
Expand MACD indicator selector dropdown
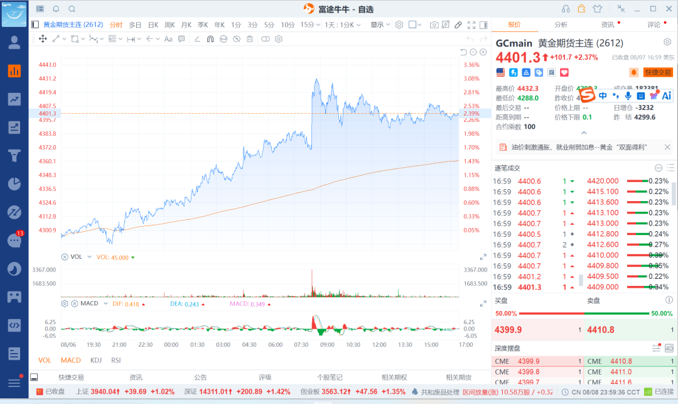[105, 303]
